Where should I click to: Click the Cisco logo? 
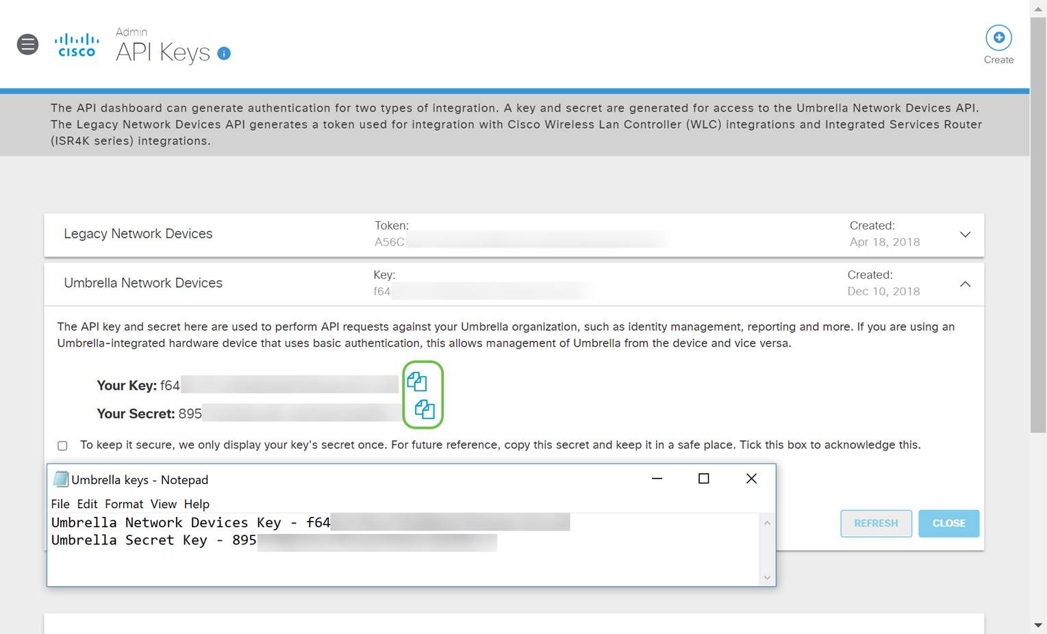pyautogui.click(x=77, y=45)
